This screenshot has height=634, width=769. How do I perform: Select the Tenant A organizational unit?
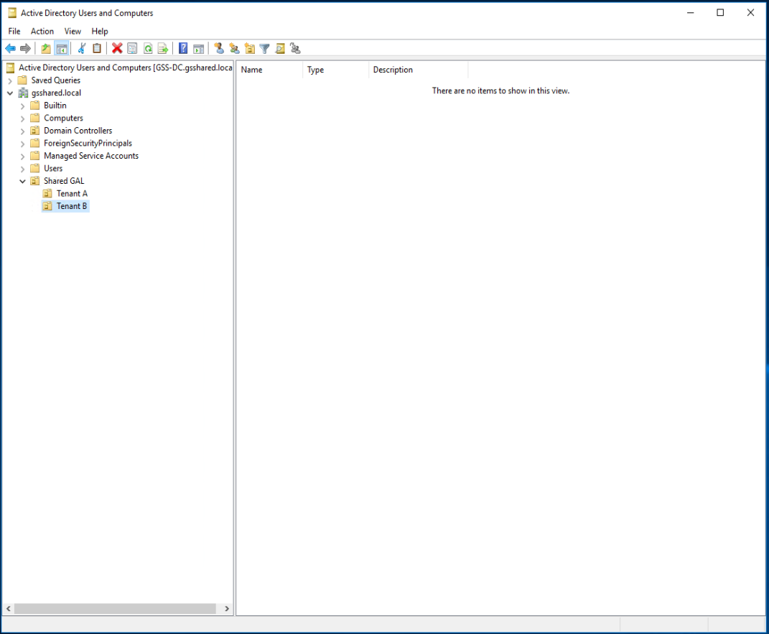72,194
